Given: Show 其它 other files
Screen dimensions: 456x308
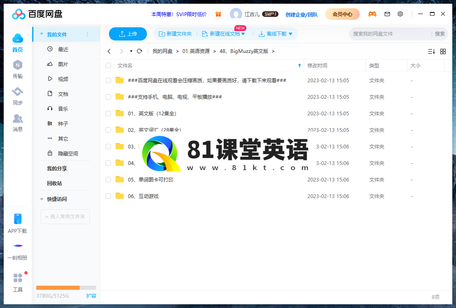Looking at the screenshot, I should coord(63,138).
